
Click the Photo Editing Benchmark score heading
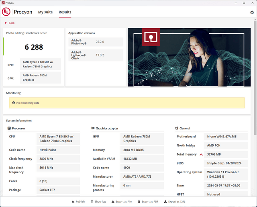point(27,33)
